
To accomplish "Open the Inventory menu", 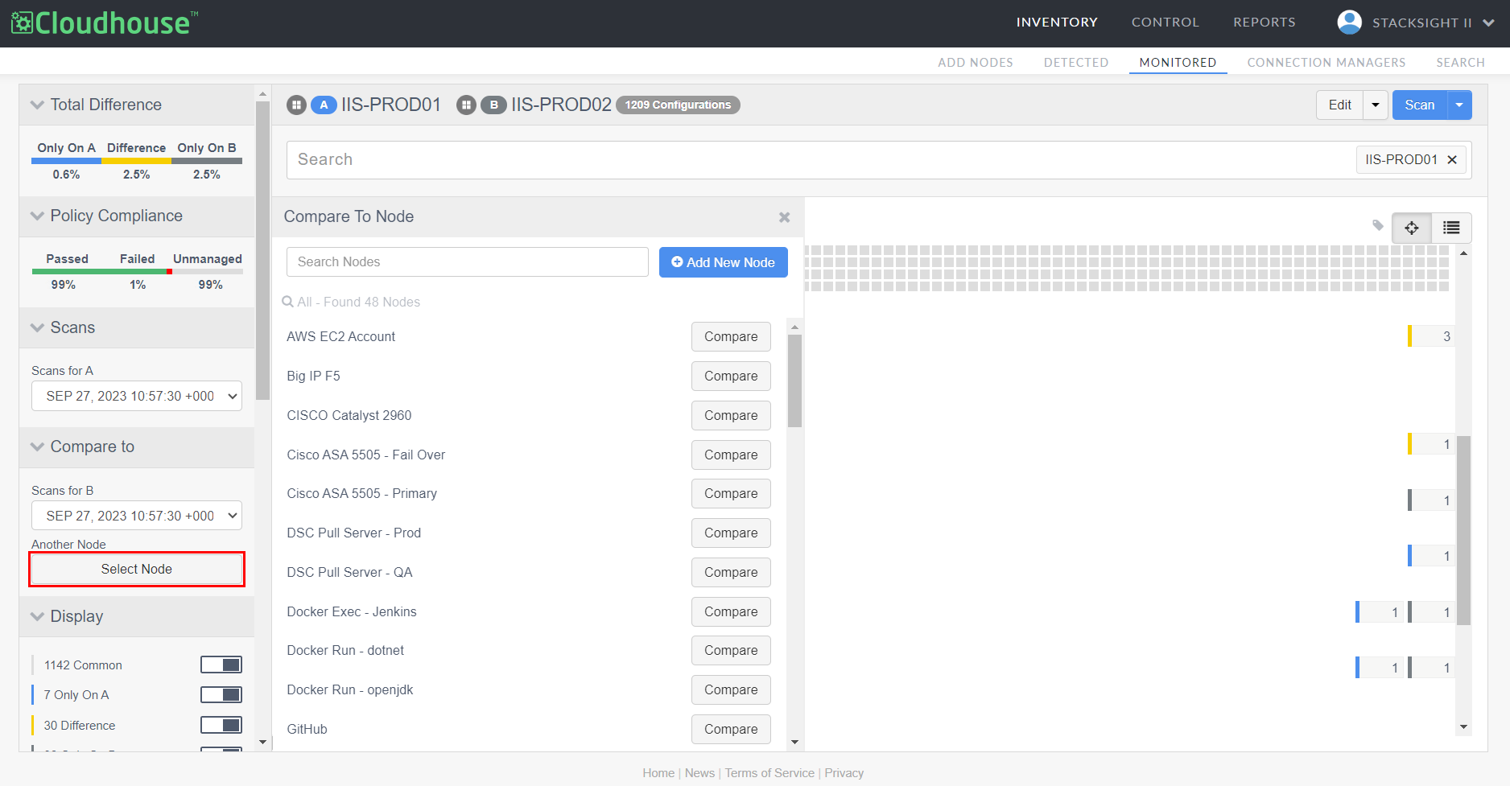I will click(1057, 23).
